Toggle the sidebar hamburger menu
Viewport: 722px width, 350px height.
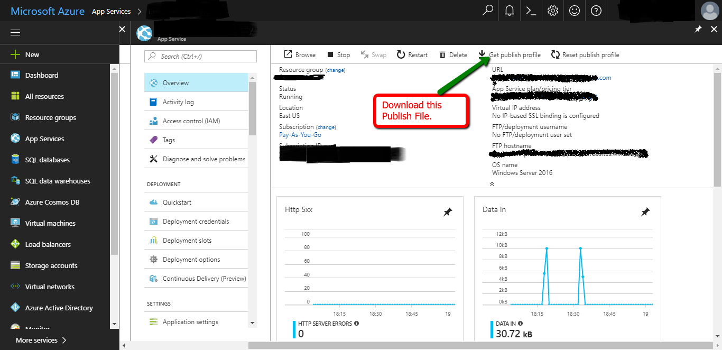click(15, 32)
